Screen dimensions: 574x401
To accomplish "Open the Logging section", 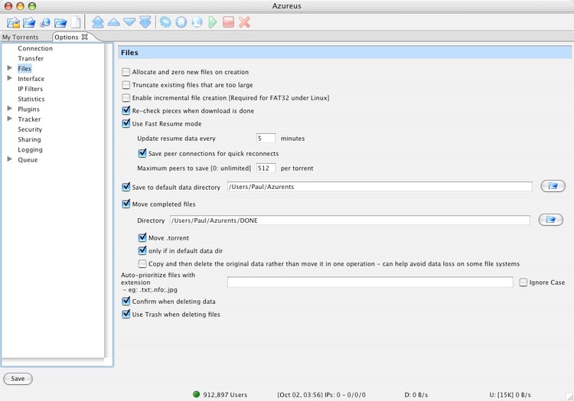I will click(30, 150).
